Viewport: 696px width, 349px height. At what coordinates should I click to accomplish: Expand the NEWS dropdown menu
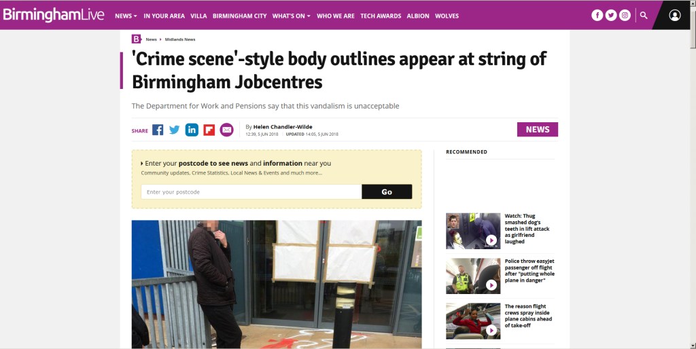click(x=126, y=16)
